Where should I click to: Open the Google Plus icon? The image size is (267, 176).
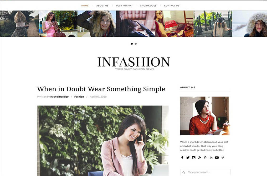point(199,157)
